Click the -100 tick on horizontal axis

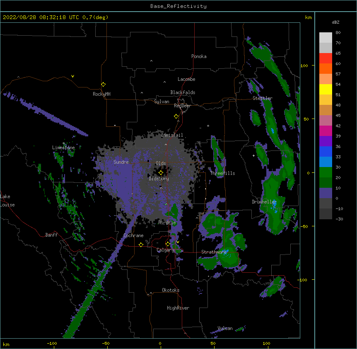[x=52, y=344]
